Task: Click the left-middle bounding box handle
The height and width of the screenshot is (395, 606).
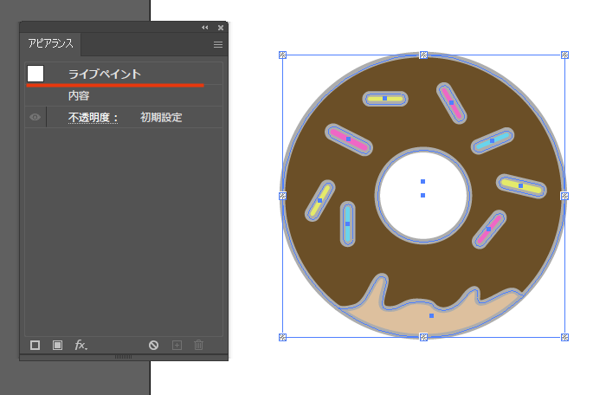Action: 282,196
